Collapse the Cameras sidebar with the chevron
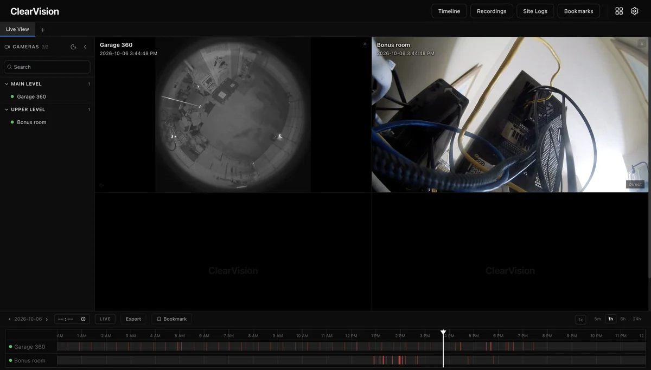The height and width of the screenshot is (370, 651). [85, 47]
